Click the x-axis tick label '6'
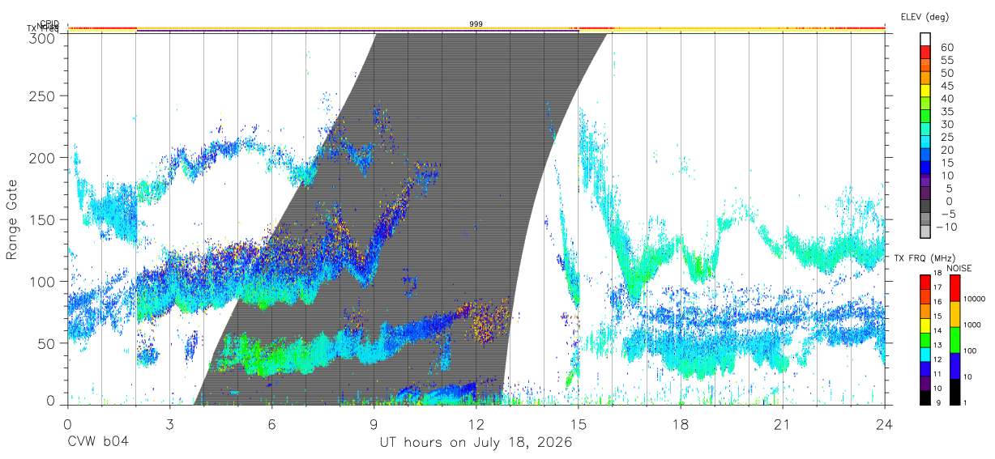 click(271, 424)
